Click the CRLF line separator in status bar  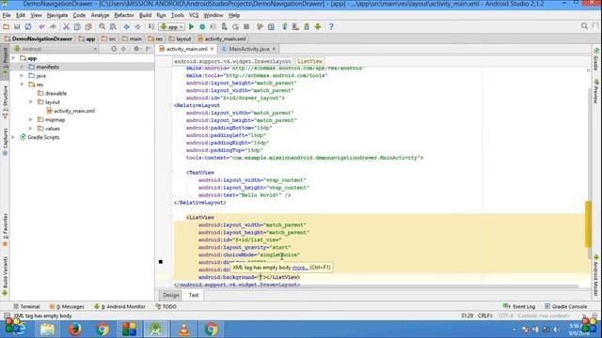[485, 315]
